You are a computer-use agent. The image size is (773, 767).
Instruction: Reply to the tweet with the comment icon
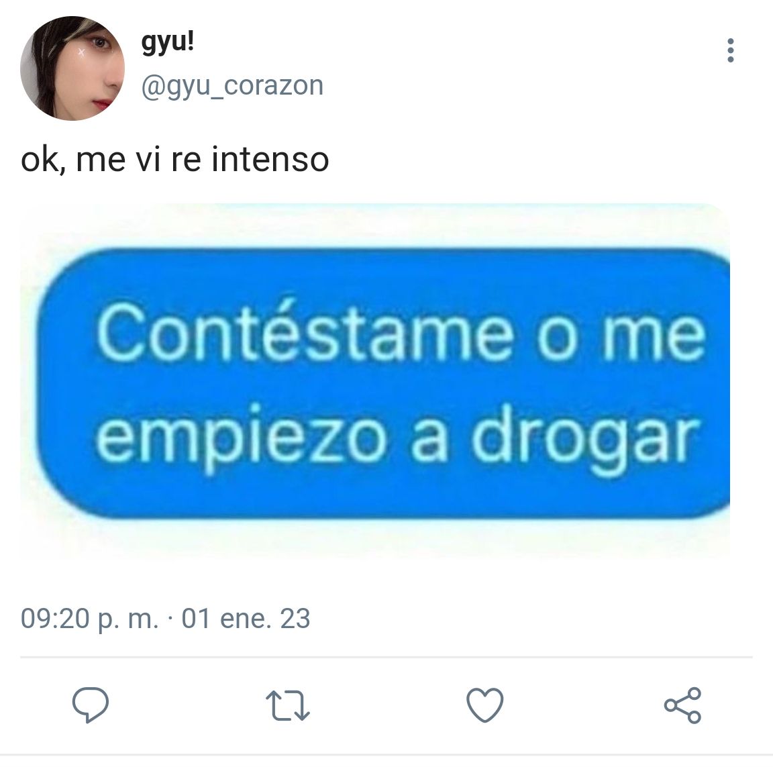91,705
